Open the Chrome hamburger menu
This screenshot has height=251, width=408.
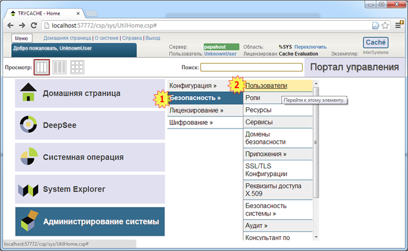(398, 25)
